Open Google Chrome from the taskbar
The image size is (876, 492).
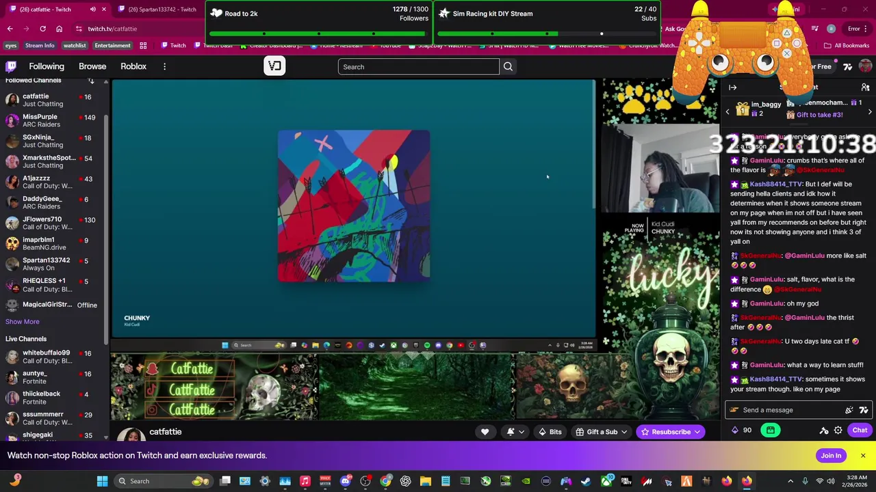tap(386, 481)
